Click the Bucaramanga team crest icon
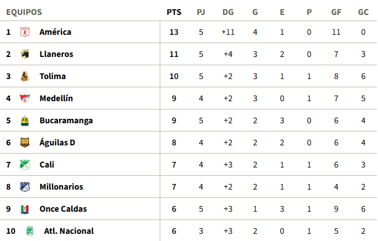378x241 pixels. coord(25,120)
